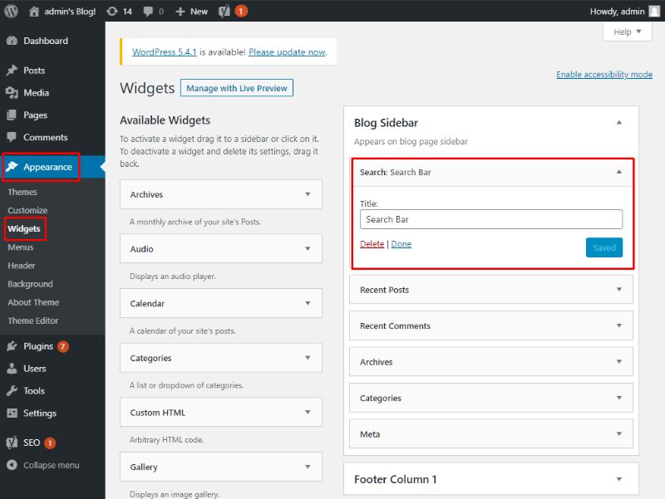Click the home icon beside admin's Blog!
This screenshot has width=665, height=499.
(x=34, y=11)
